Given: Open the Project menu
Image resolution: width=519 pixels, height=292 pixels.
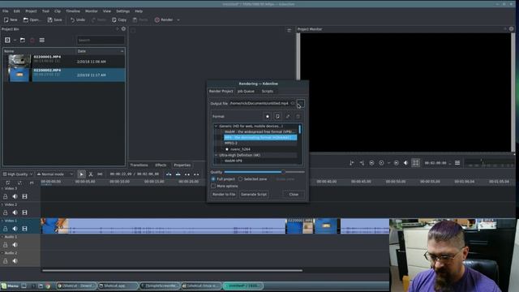Looking at the screenshot, I should point(31,11).
